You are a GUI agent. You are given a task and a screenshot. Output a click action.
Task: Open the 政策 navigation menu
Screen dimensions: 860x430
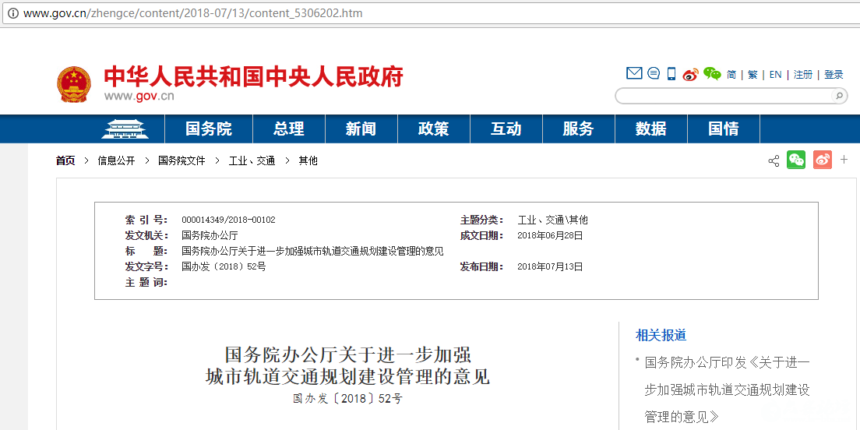433,129
